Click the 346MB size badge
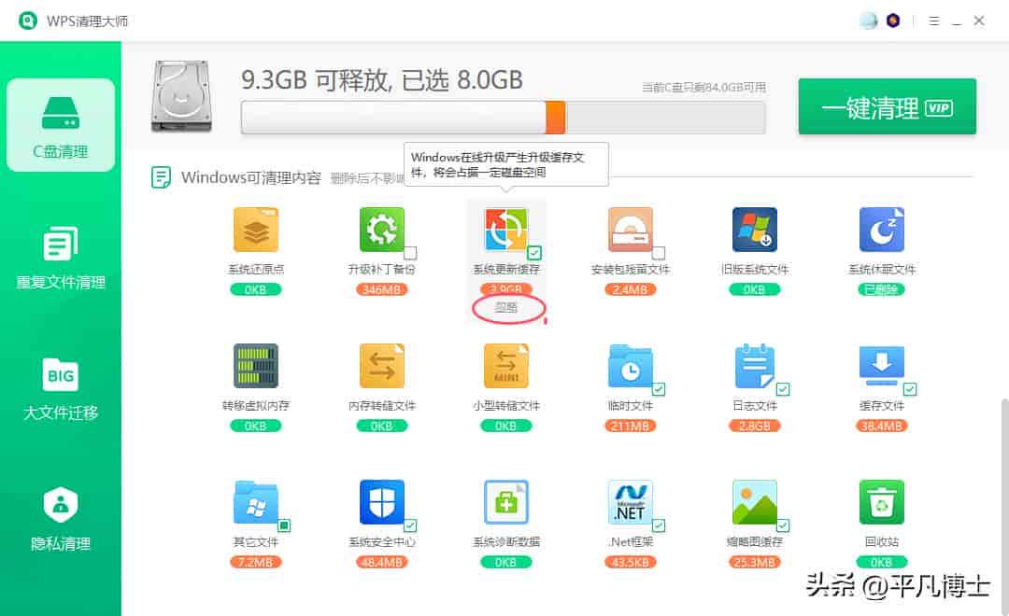The height and width of the screenshot is (616, 1009). pos(381,289)
